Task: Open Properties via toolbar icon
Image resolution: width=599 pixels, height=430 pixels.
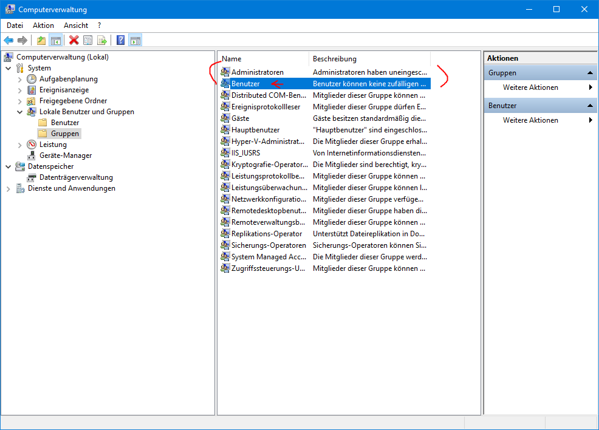Action: coord(88,40)
